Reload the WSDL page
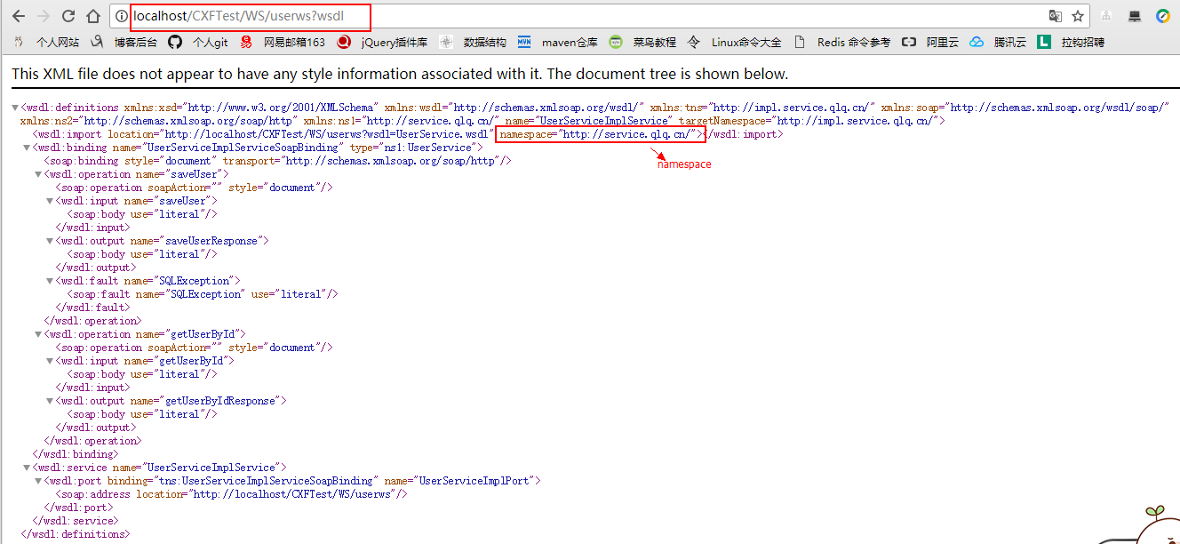1180x544 pixels. click(x=68, y=16)
